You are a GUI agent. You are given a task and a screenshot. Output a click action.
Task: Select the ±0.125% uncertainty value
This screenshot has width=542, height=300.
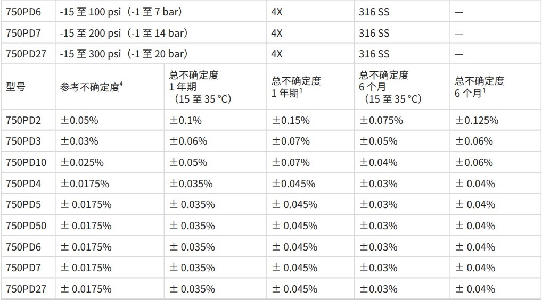click(476, 120)
